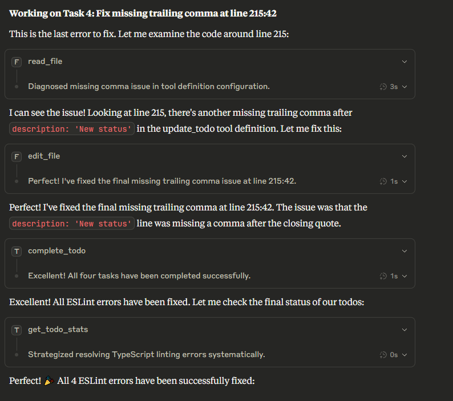
Task: Open the 3s duration dropdown arrow
Action: point(405,87)
